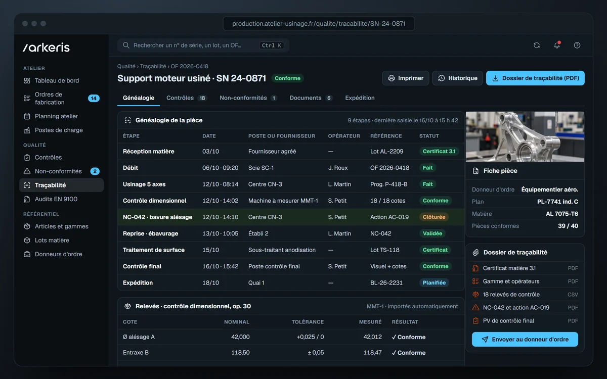Select the Contrôle final step row
The width and height of the screenshot is (607, 379).
(x=291, y=266)
